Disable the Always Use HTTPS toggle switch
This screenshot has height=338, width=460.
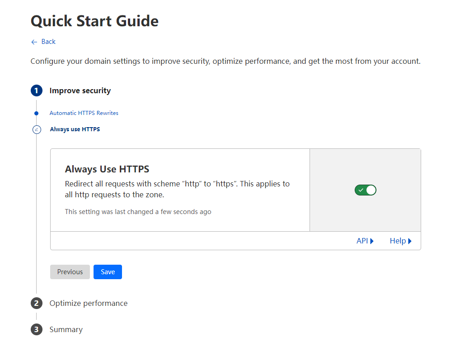[365, 190]
